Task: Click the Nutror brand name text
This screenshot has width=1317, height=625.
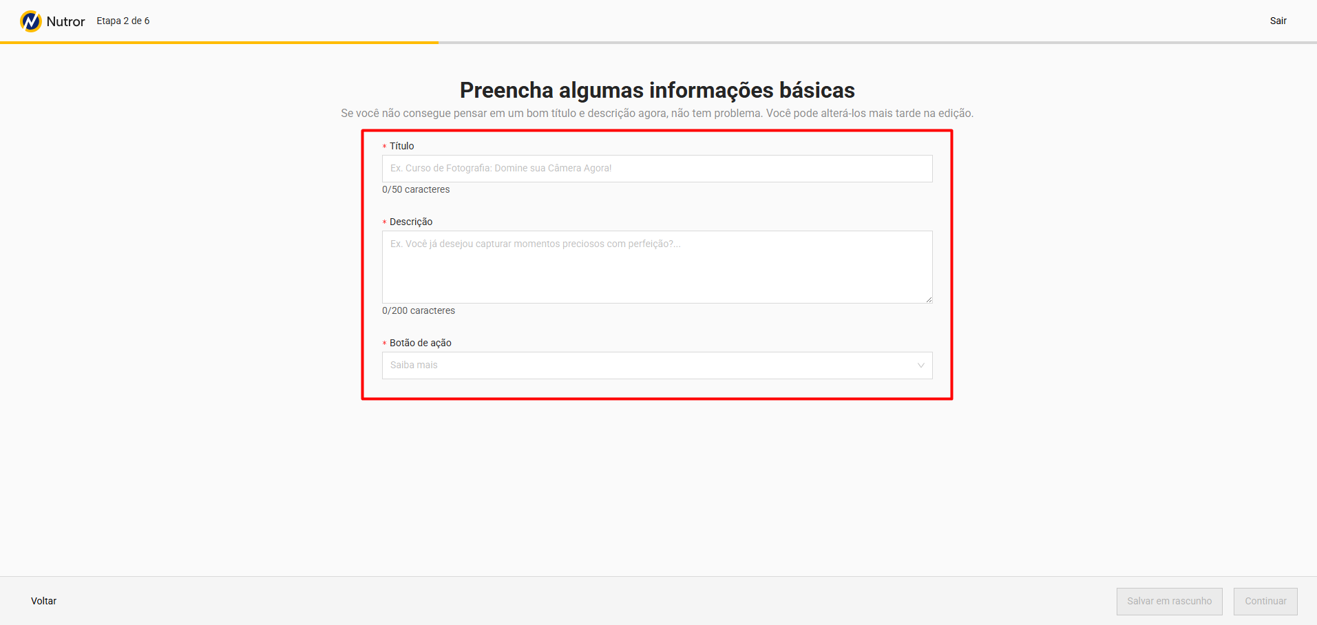Action: click(65, 21)
